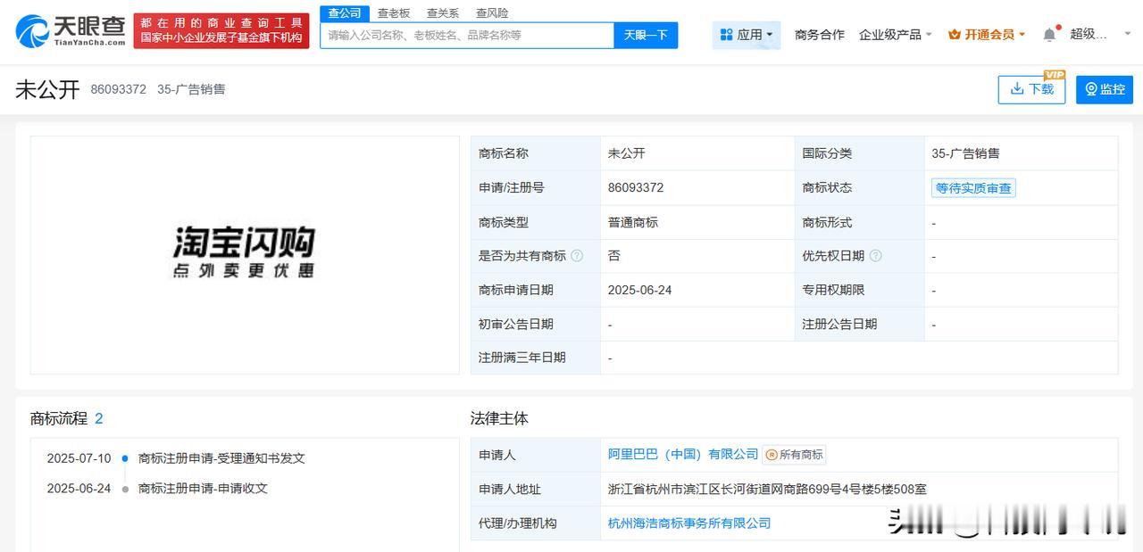Click the TianYanCha logo
This screenshot has width=1143, height=552.
pos(71,31)
